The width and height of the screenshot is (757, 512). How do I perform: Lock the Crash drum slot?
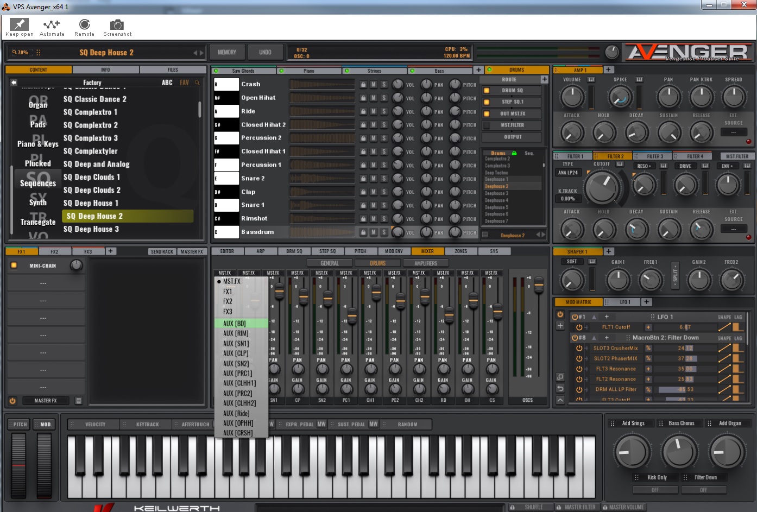point(363,85)
